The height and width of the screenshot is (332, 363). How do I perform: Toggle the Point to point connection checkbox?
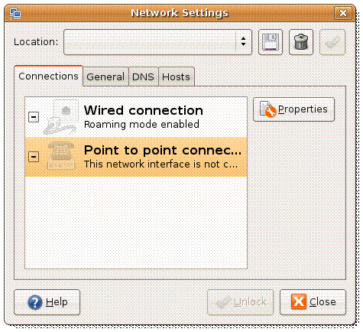tap(34, 157)
